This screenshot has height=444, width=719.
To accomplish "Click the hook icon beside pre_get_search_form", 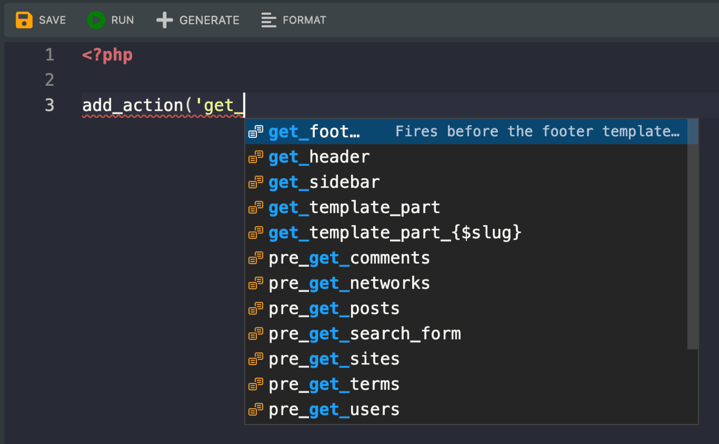I will pyautogui.click(x=256, y=334).
